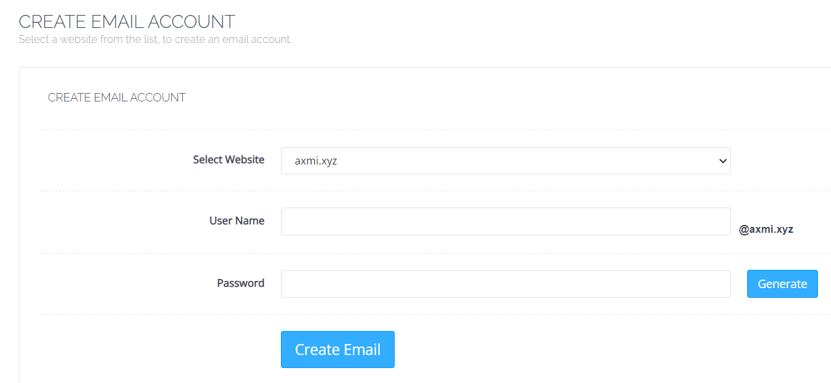
Task: Click the dashed divider under the panel heading
Action: pyautogui.click(x=429, y=129)
